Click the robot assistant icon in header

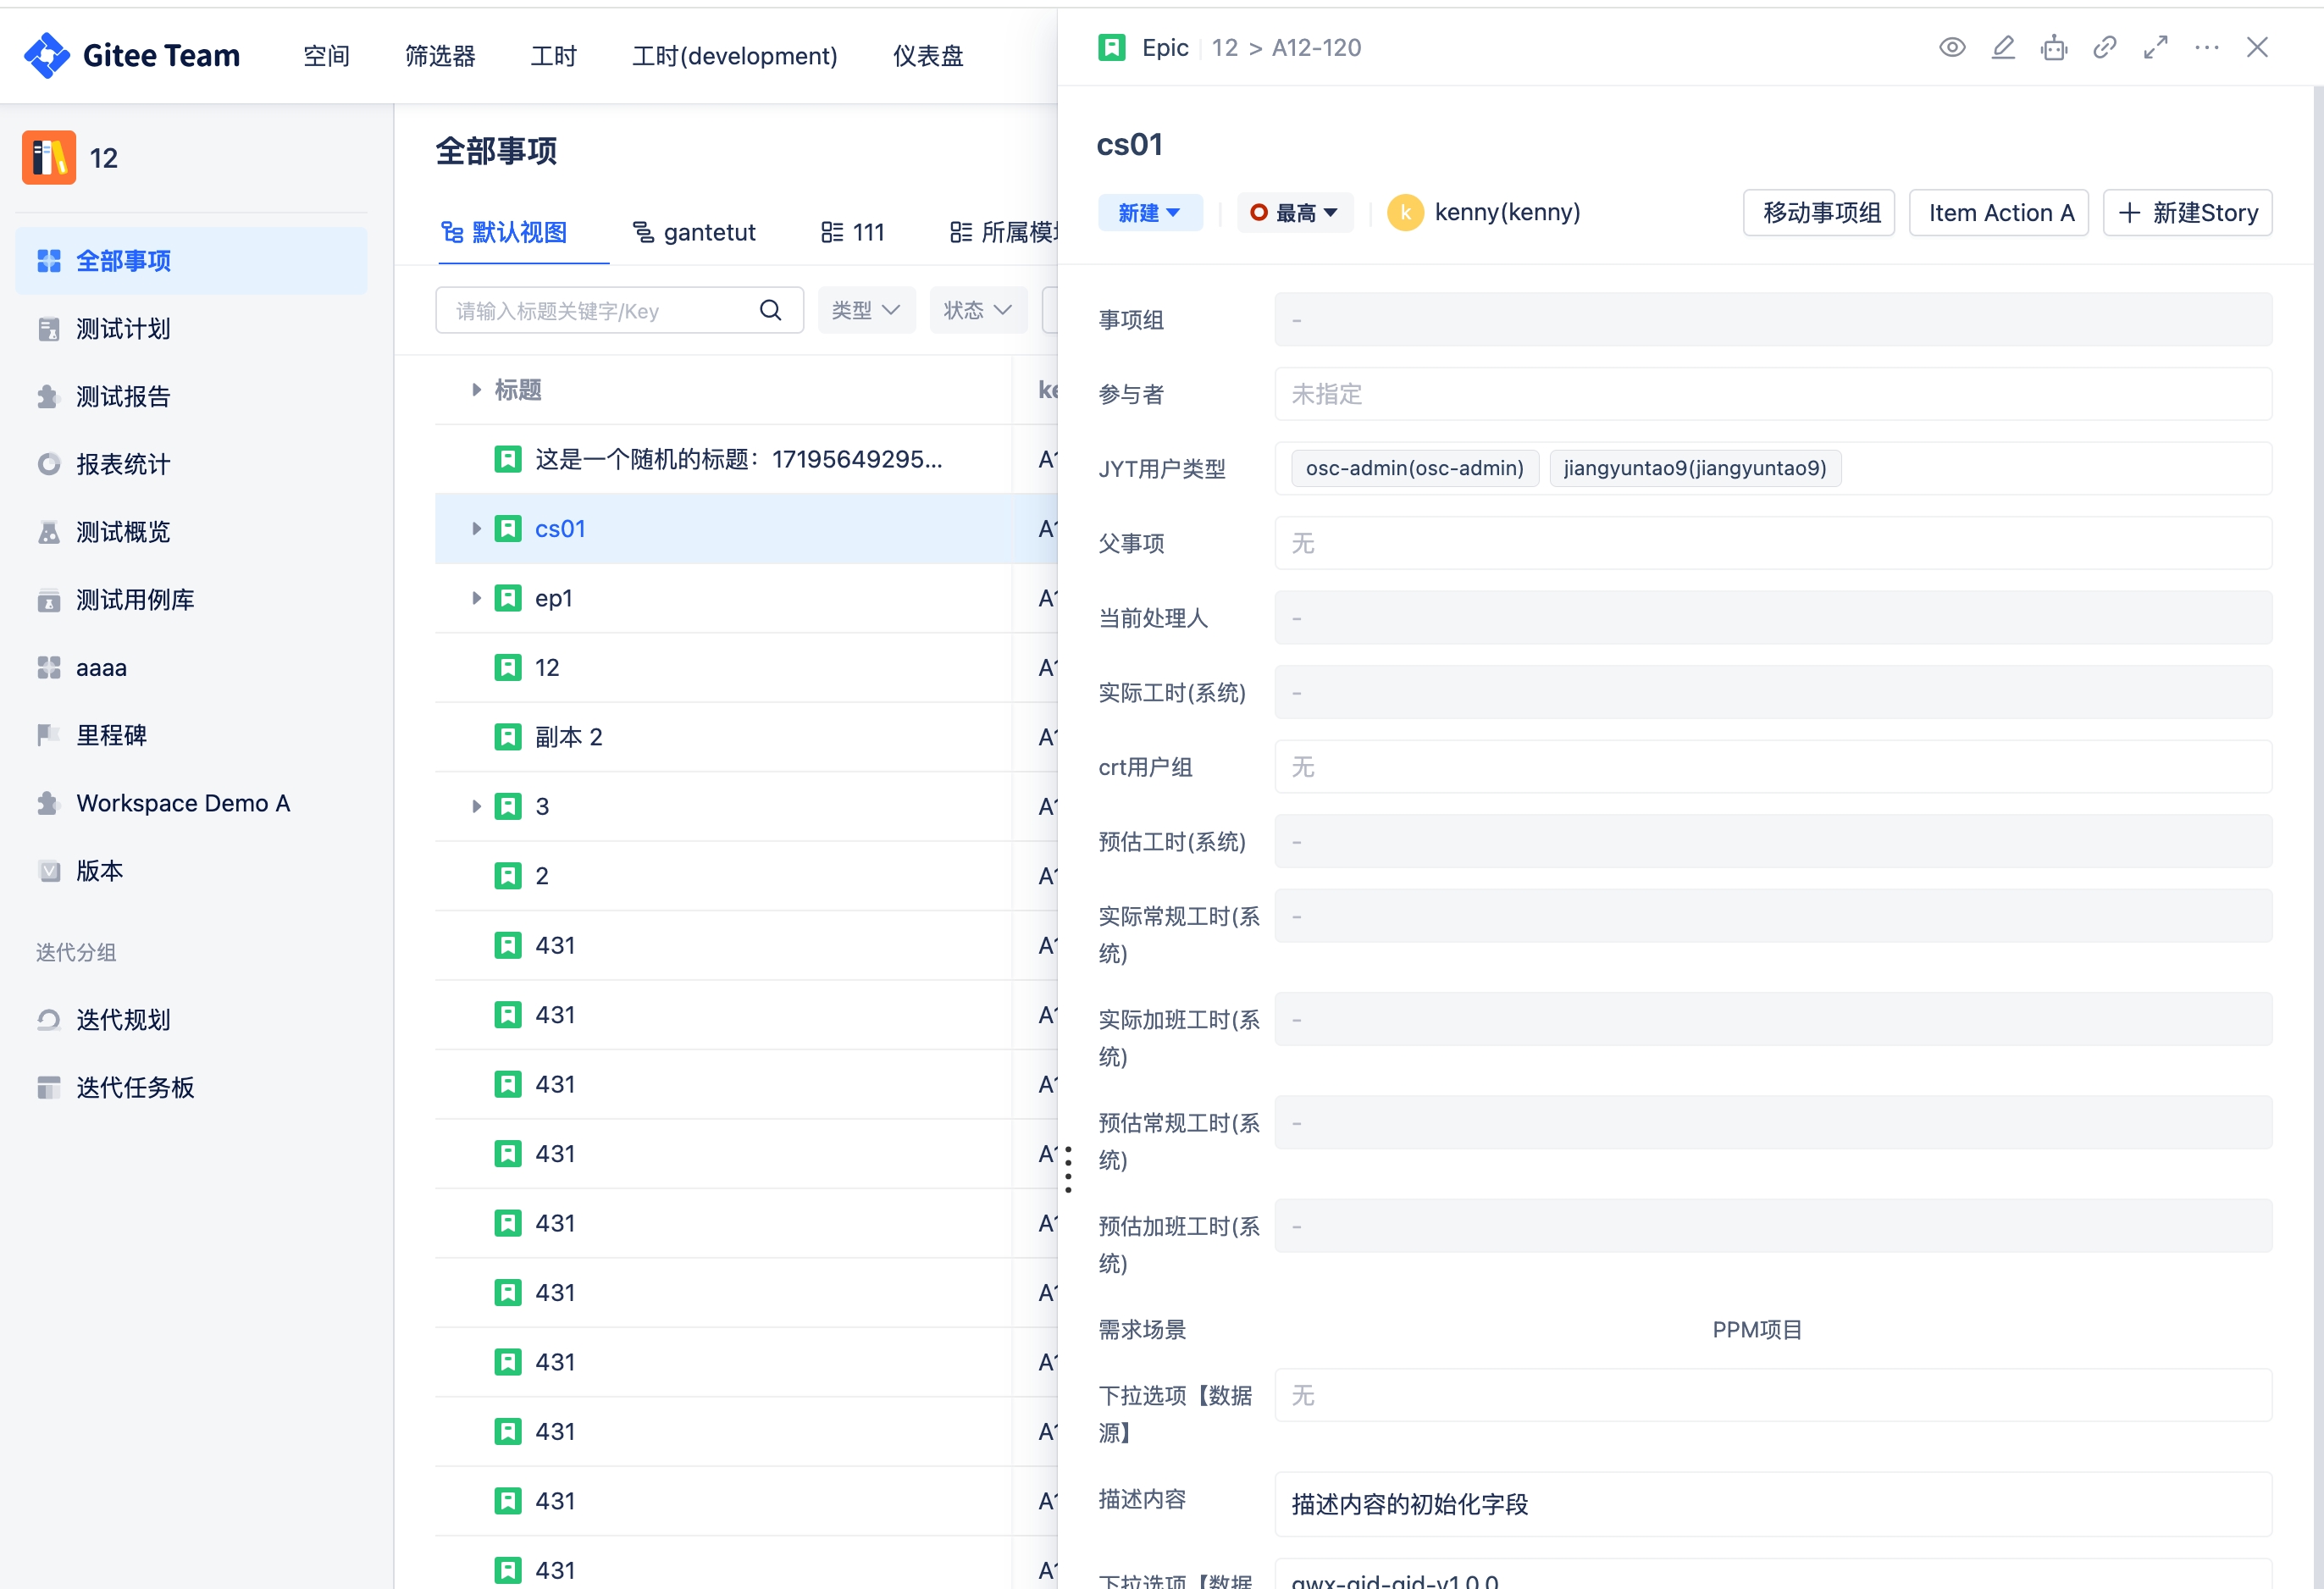(2054, 47)
